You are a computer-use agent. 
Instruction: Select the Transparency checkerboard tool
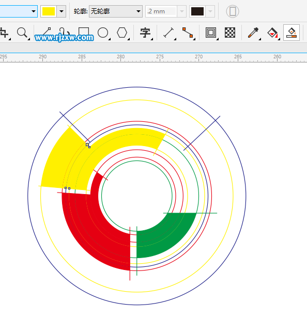tap(230, 33)
